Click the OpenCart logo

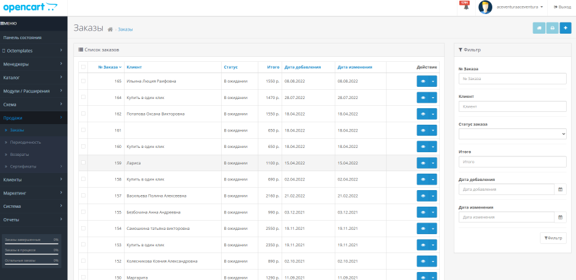point(30,7)
